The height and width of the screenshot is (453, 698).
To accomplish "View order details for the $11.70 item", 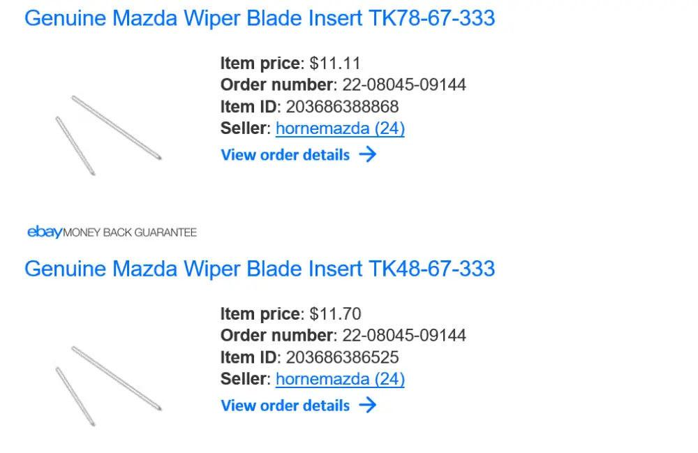I will point(285,406).
